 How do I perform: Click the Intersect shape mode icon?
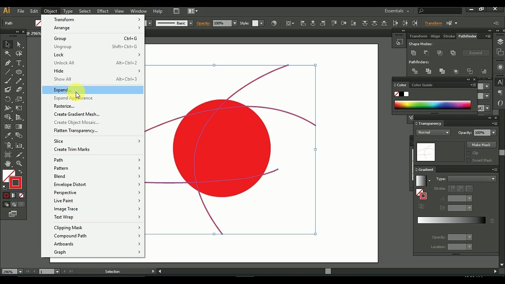tap(440, 53)
